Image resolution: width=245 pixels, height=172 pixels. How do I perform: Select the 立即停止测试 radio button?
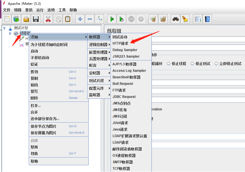click(216, 64)
